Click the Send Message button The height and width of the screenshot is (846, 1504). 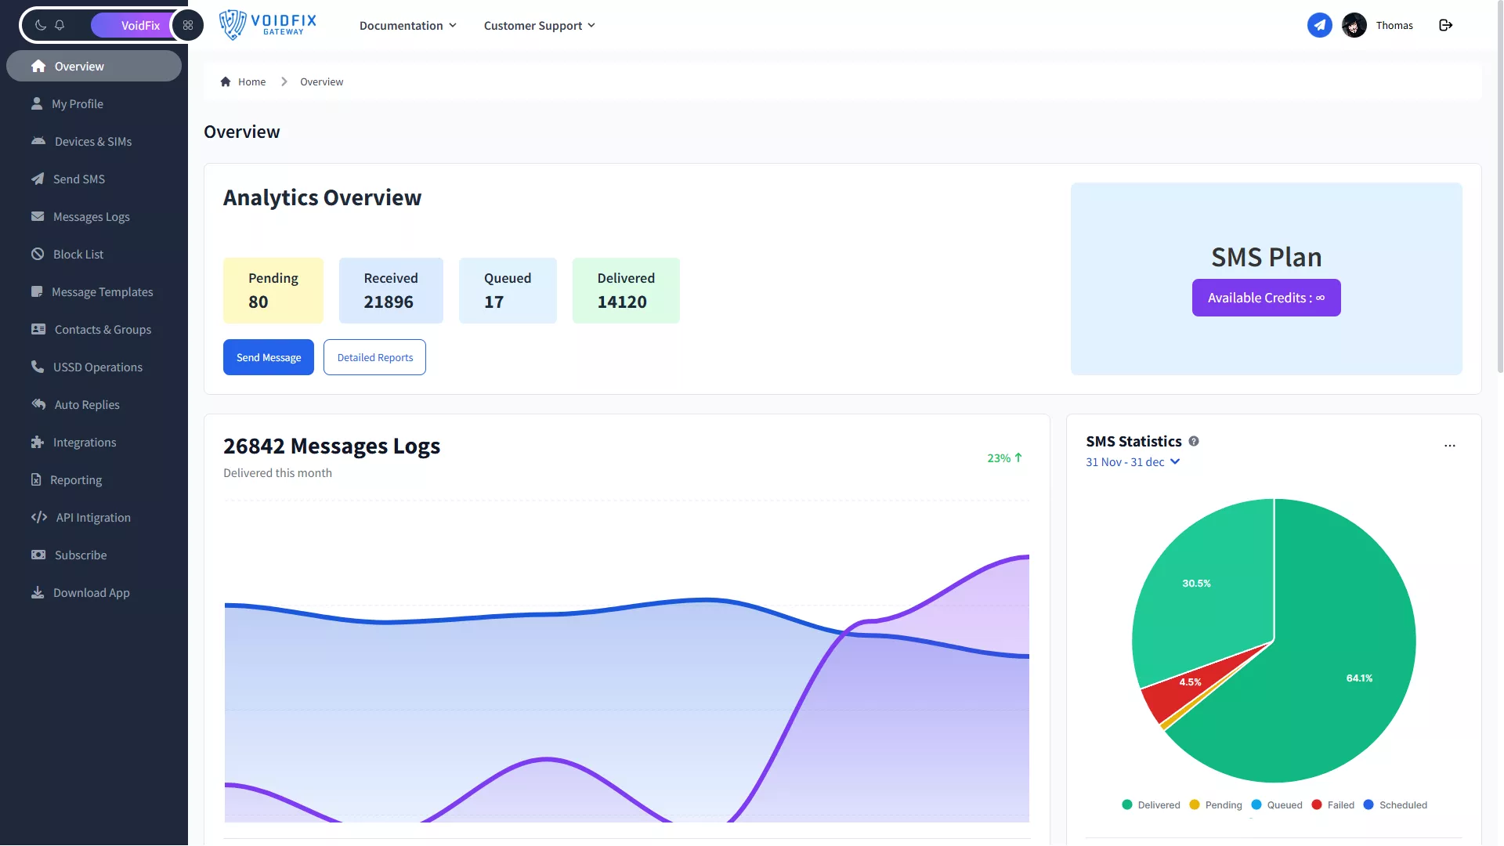pos(269,357)
